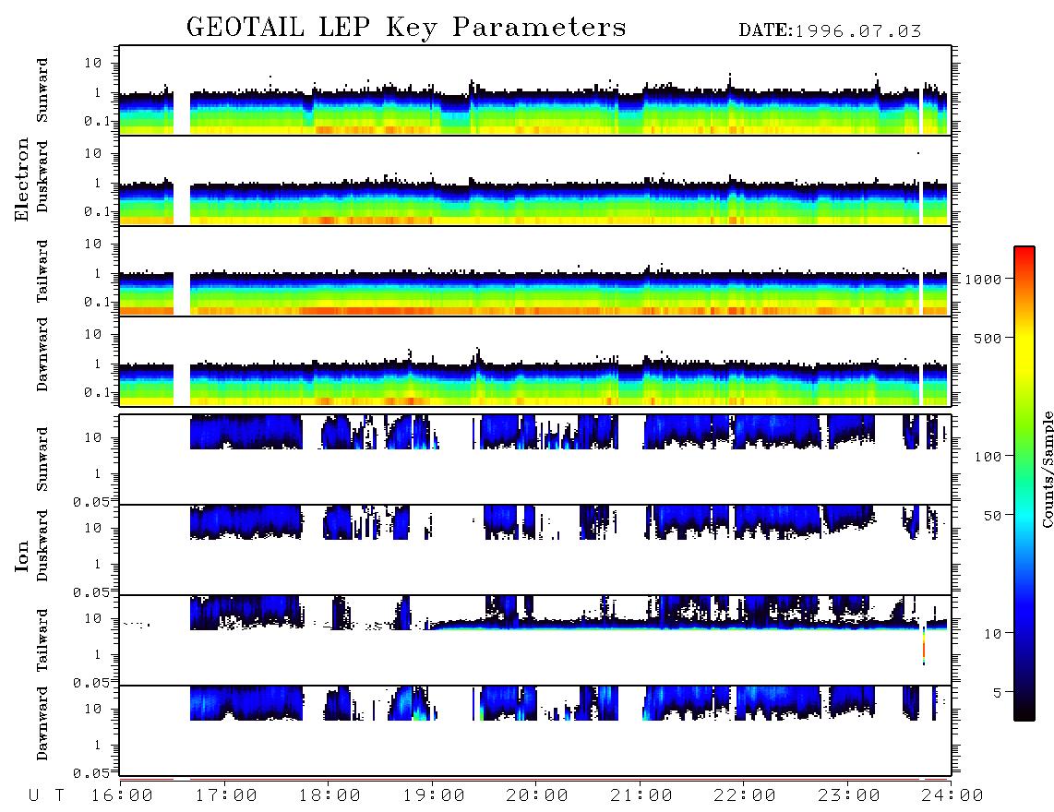Click the 17:00 time tick label
This screenshot has height=812, width=1054.
pos(226,795)
